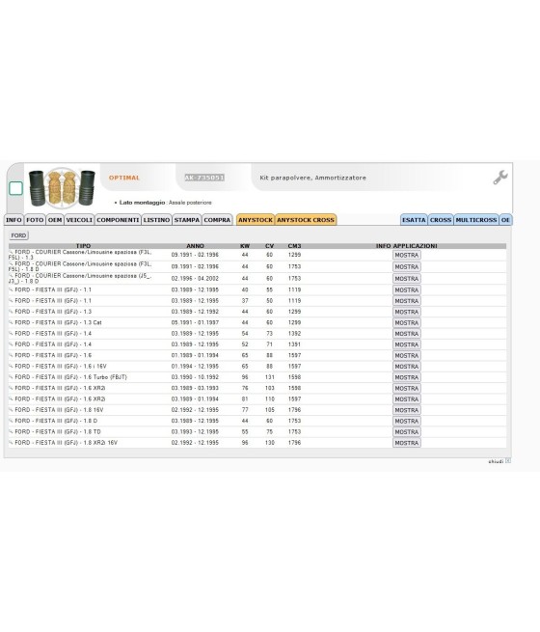The height and width of the screenshot is (632, 540).
Task: Click MOSTRA for FIESTA III 1.8 TD
Action: point(407,431)
